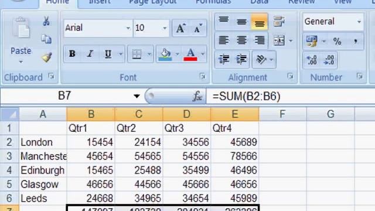Viewport: 375px width, 211px height.
Task: Click Increase Decimal icon
Action: [312, 60]
